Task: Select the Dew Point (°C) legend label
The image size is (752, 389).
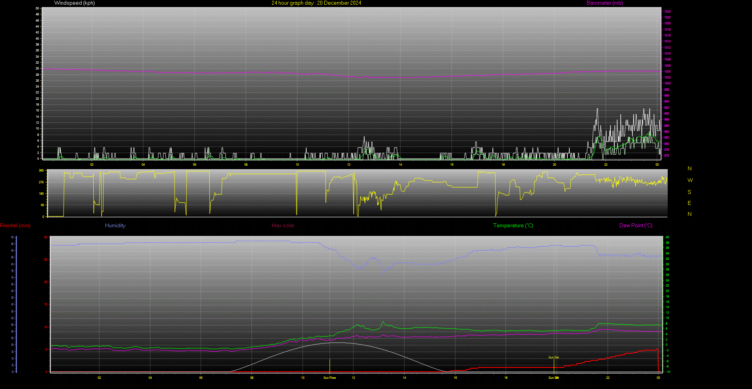Action: point(636,226)
